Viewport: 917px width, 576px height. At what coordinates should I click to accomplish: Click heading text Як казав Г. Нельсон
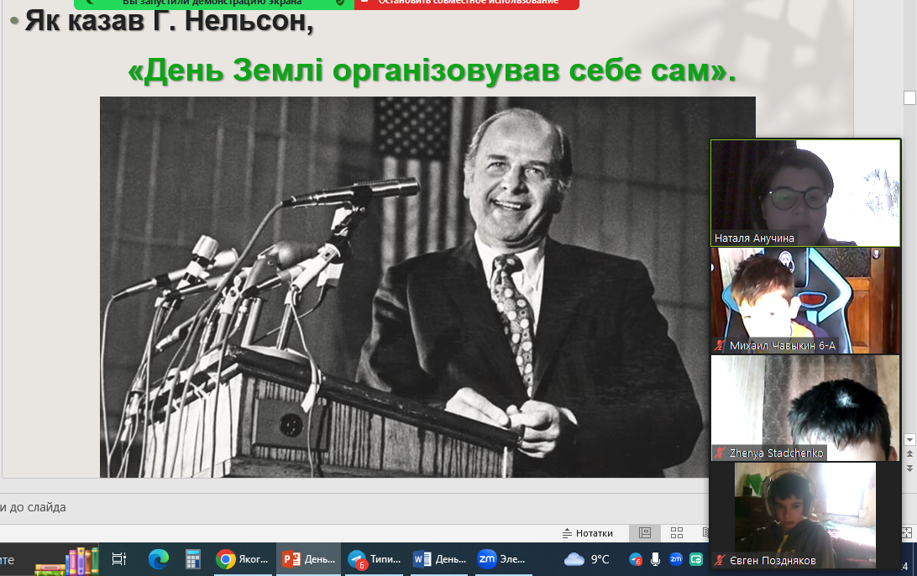coord(169,21)
